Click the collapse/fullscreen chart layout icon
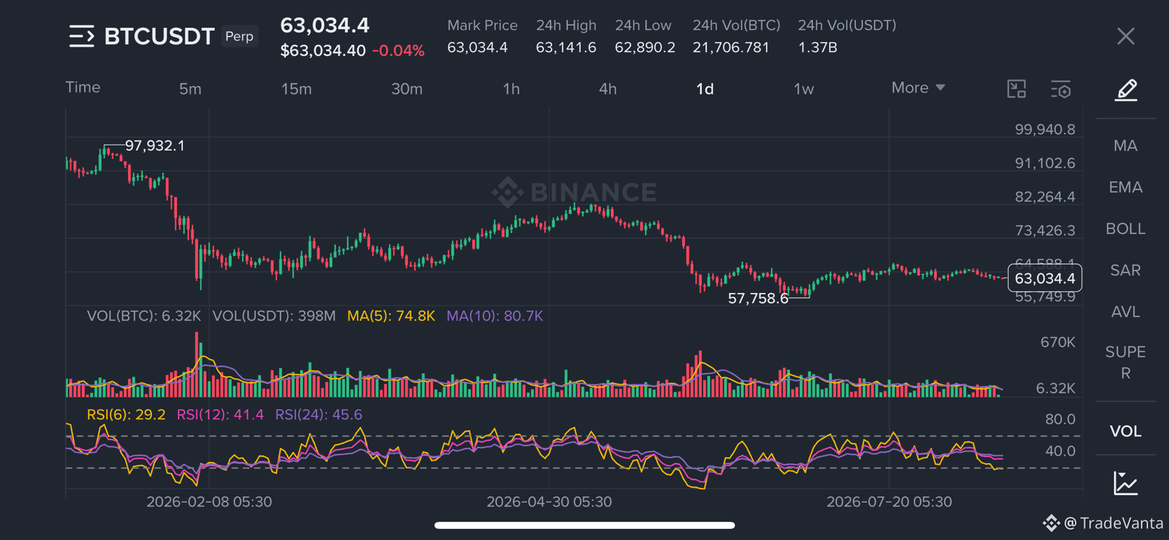Viewport: 1169px width, 540px height. point(1016,89)
